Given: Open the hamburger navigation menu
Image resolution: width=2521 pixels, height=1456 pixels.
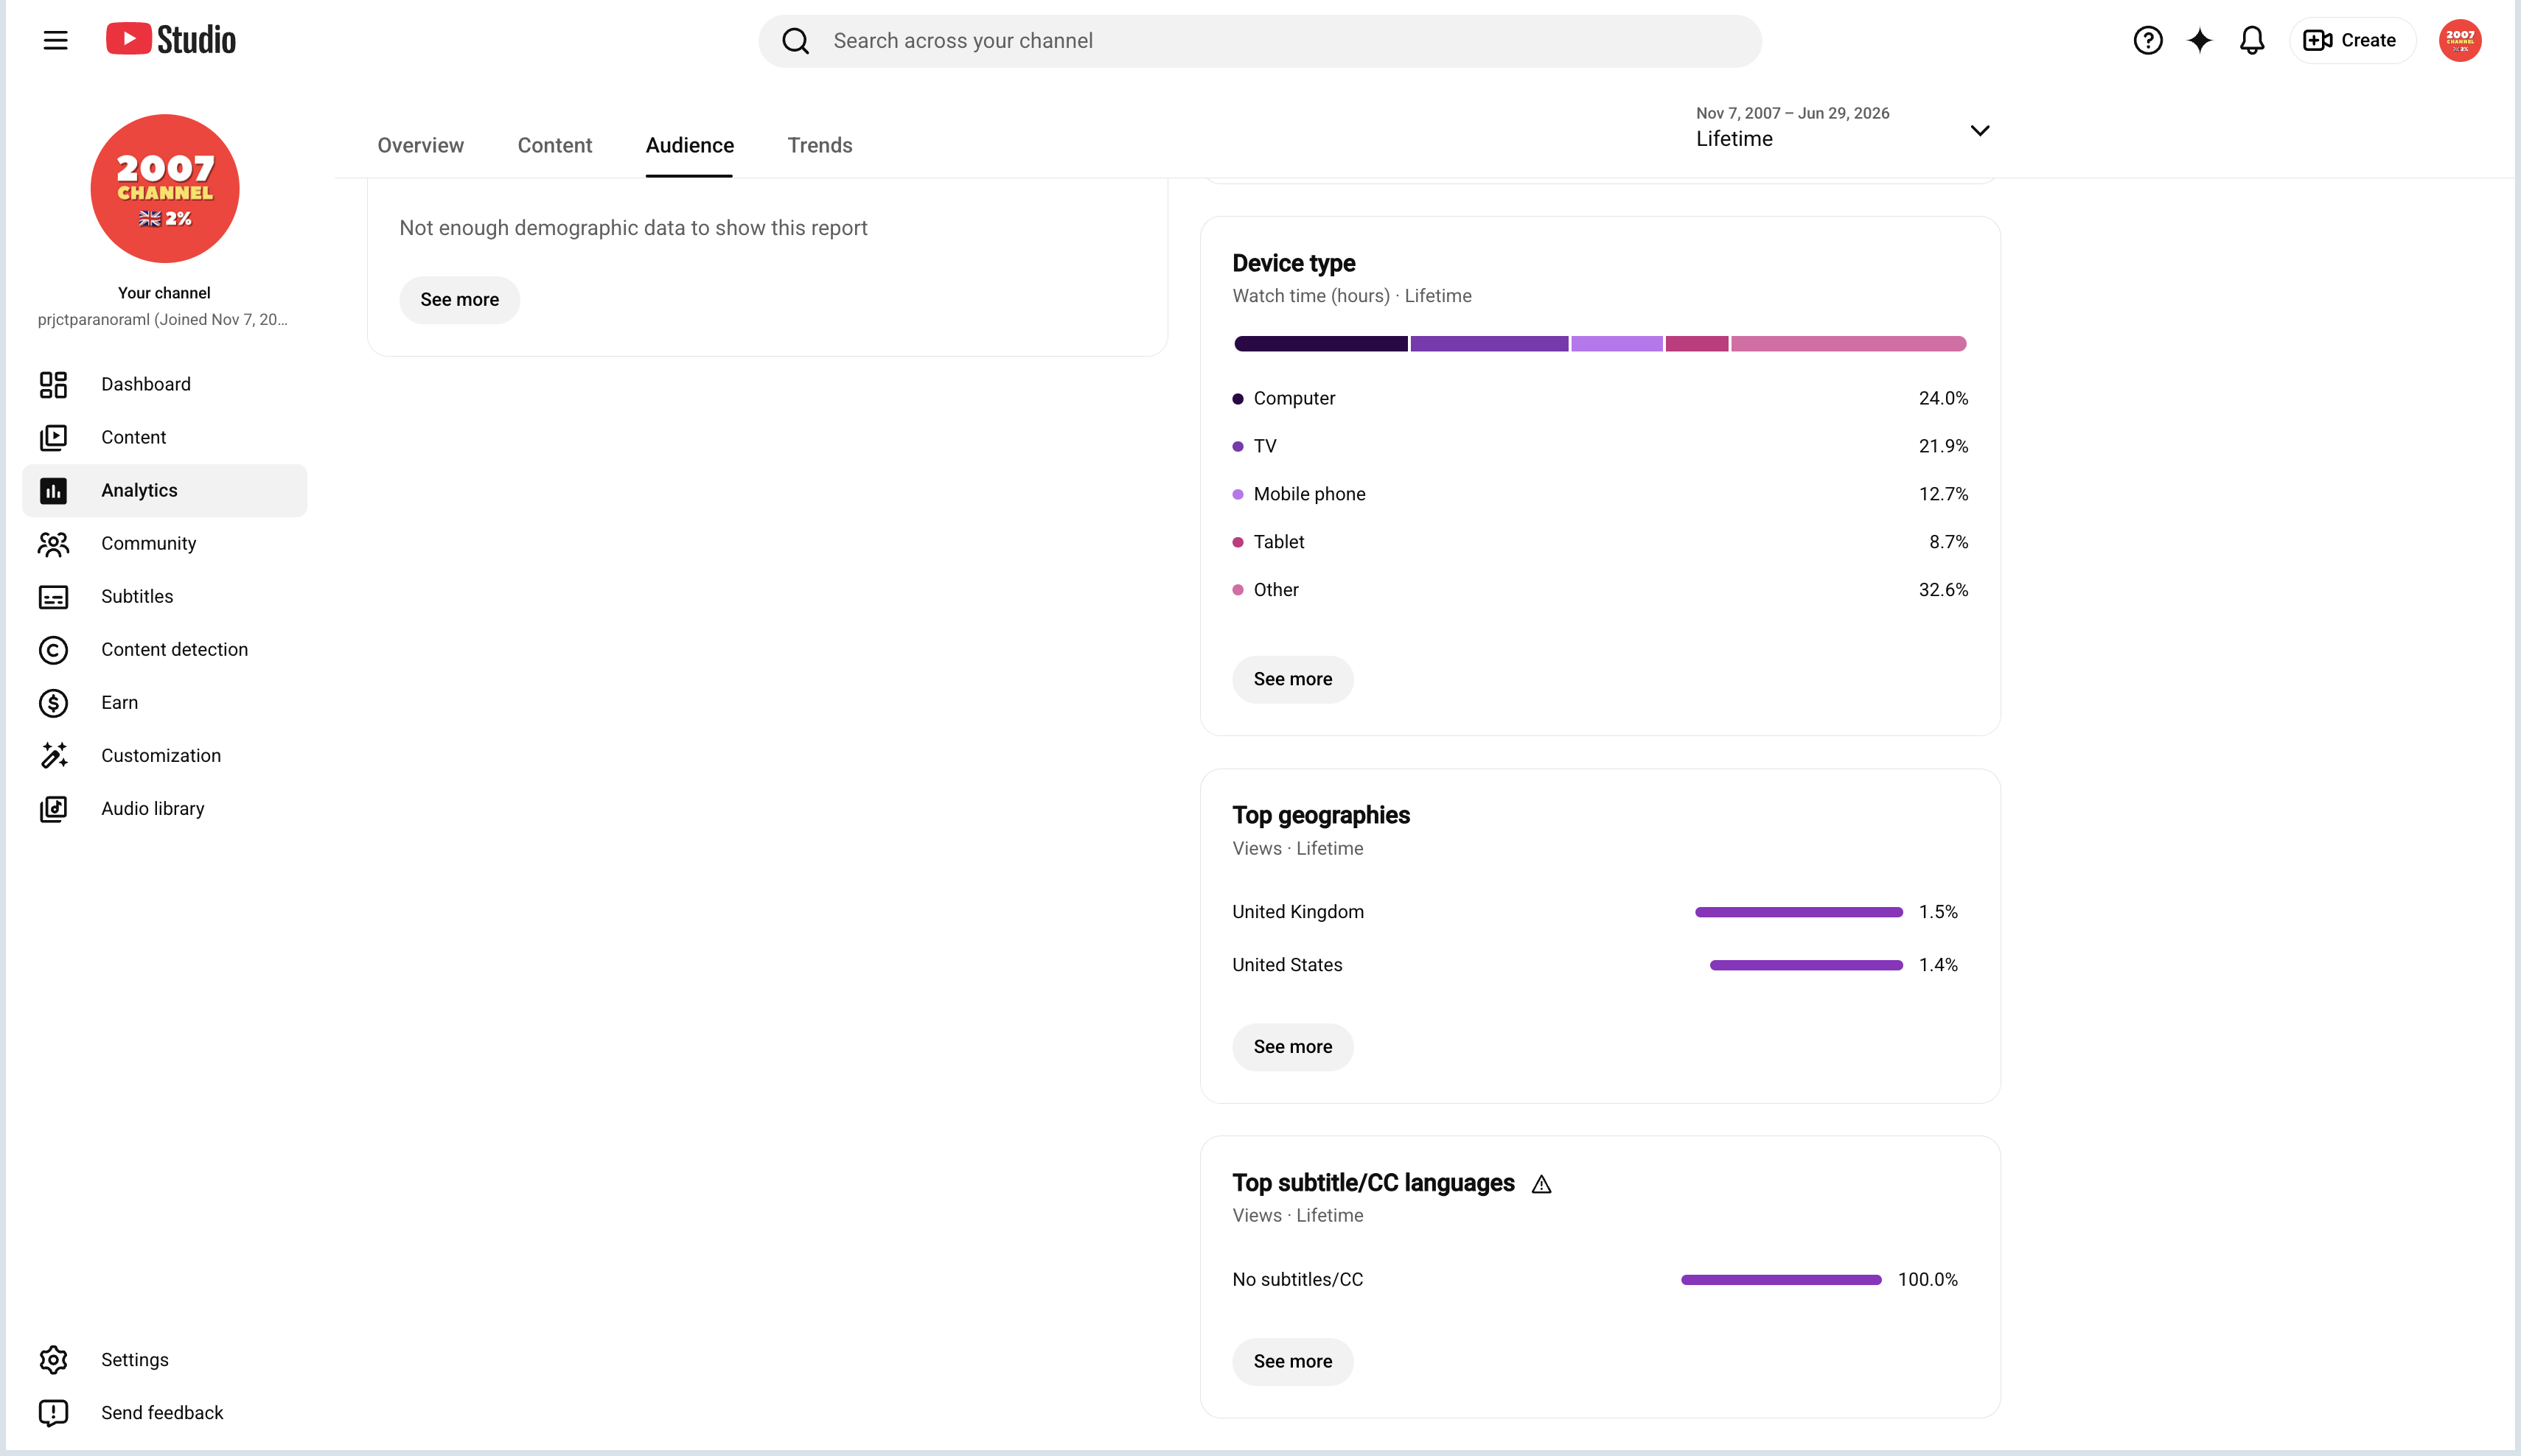Looking at the screenshot, I should pyautogui.click(x=55, y=40).
